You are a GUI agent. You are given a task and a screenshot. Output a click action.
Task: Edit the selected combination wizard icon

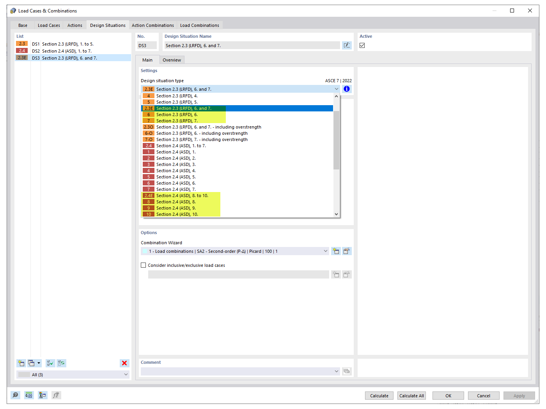point(347,251)
